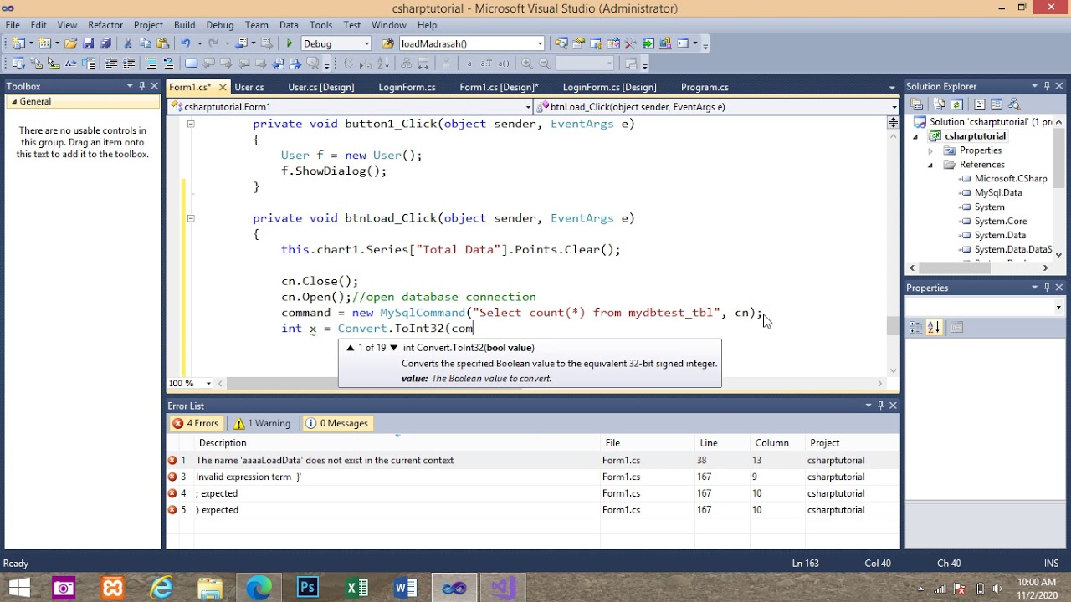
Task: Click Solution Explorer horizontal scroll right arrow
Action: click(x=1045, y=268)
